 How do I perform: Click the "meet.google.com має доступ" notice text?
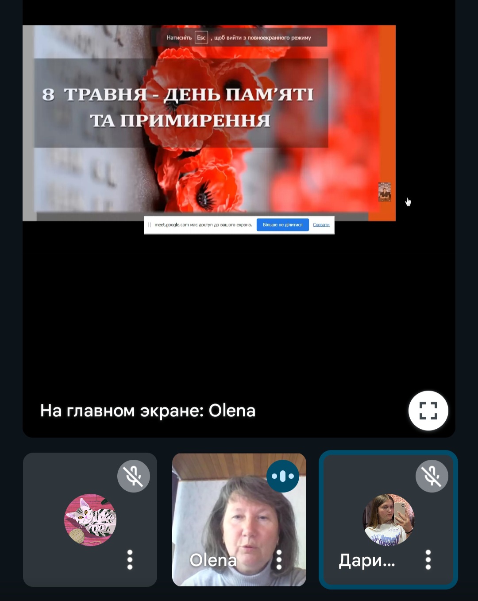click(x=203, y=225)
